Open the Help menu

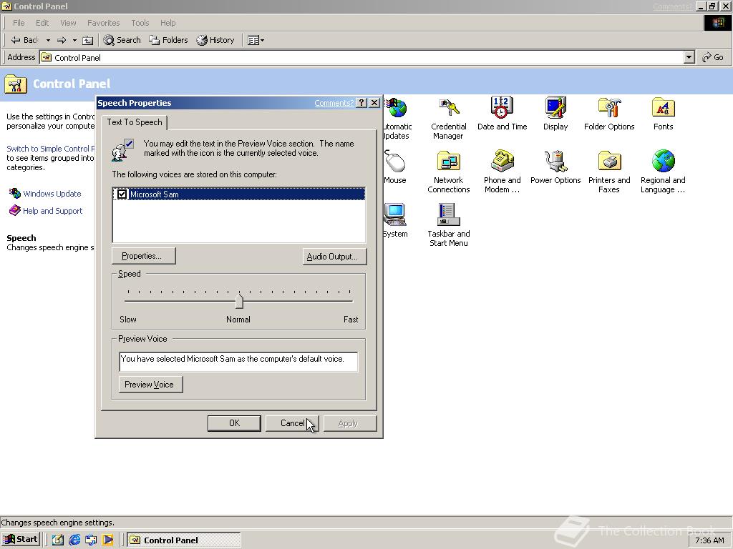[x=168, y=23]
